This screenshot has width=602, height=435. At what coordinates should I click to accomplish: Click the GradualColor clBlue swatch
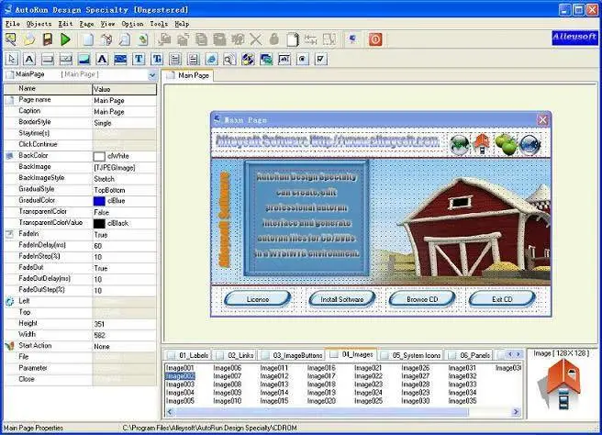pos(99,201)
